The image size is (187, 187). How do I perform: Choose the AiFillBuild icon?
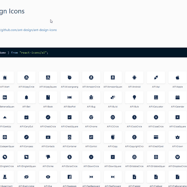pyautogui.click(x=113, y=97)
